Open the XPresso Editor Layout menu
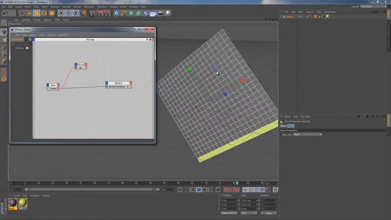This screenshot has height=220, width=391. tap(32, 35)
